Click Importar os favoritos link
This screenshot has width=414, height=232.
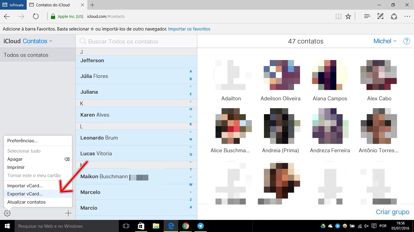[189, 29]
